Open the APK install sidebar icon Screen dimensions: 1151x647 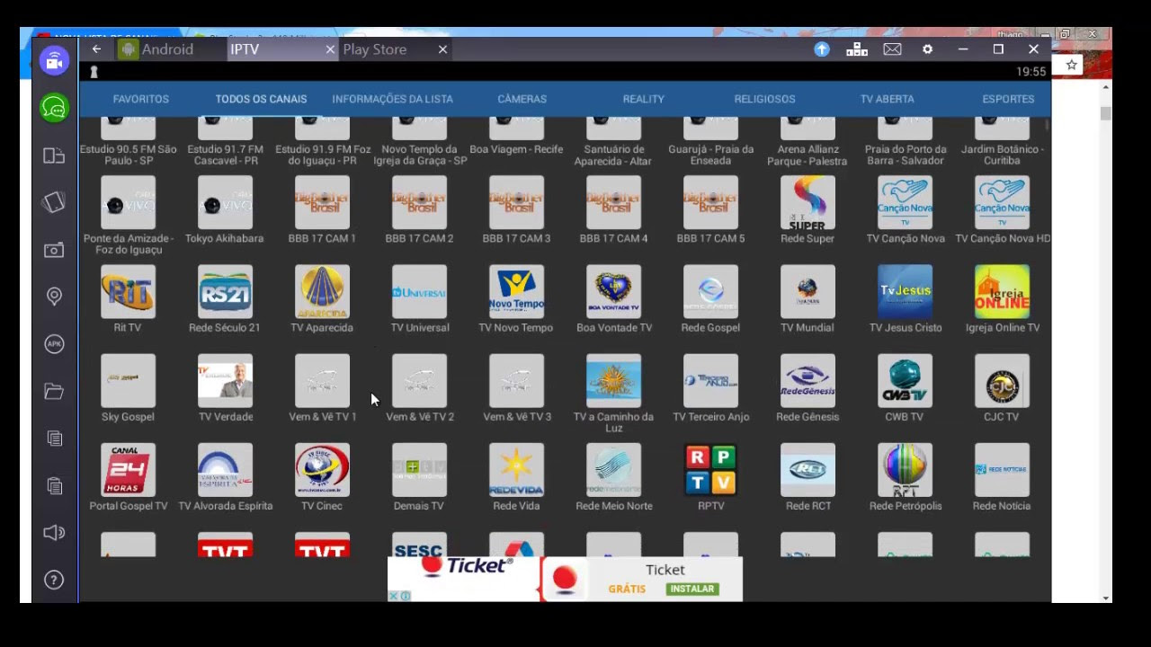click(x=54, y=344)
